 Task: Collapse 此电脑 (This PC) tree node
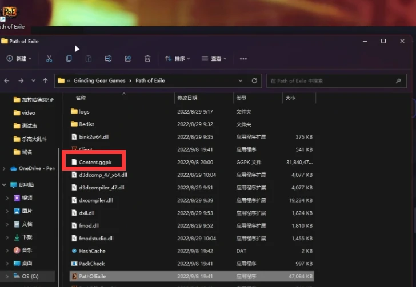pyautogui.click(x=4, y=185)
